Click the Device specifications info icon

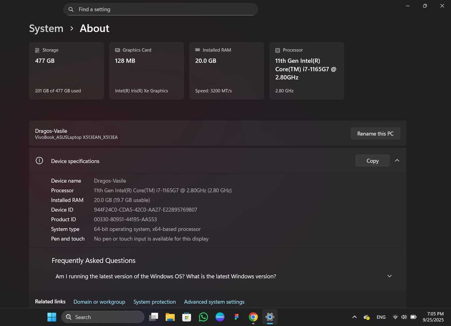[x=39, y=161]
